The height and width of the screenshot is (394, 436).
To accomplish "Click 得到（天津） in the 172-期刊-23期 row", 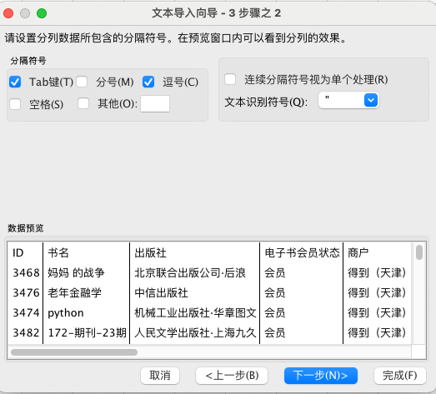I will 377,333.
